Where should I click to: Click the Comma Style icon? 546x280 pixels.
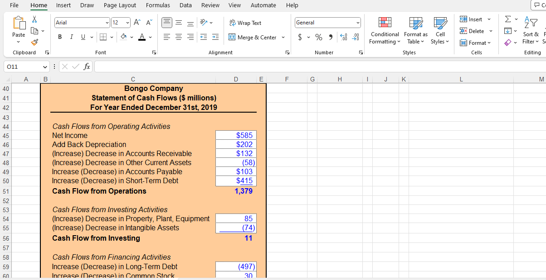point(330,37)
